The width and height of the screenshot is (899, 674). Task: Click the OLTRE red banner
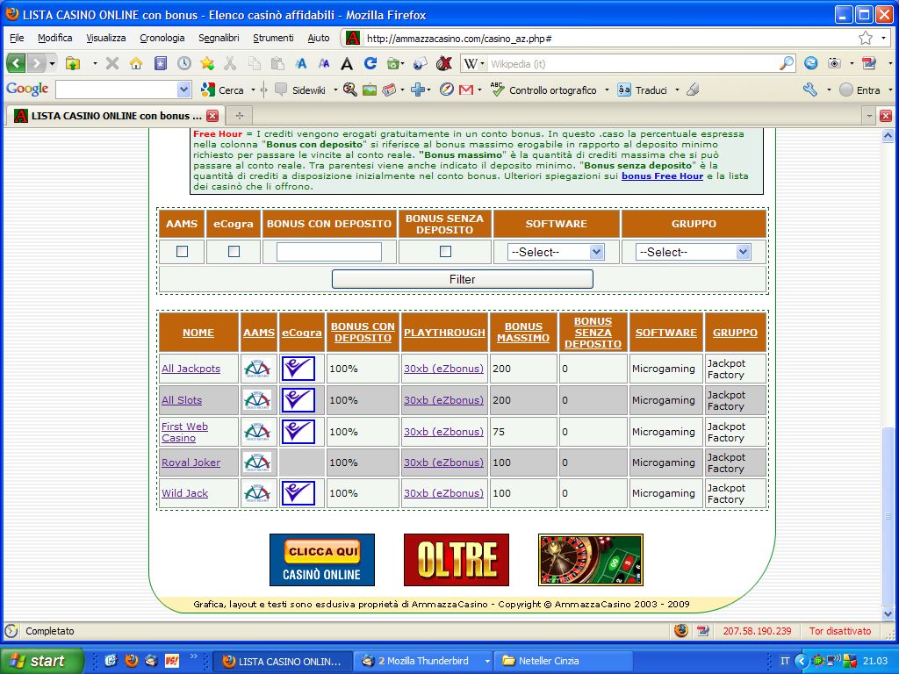click(457, 560)
